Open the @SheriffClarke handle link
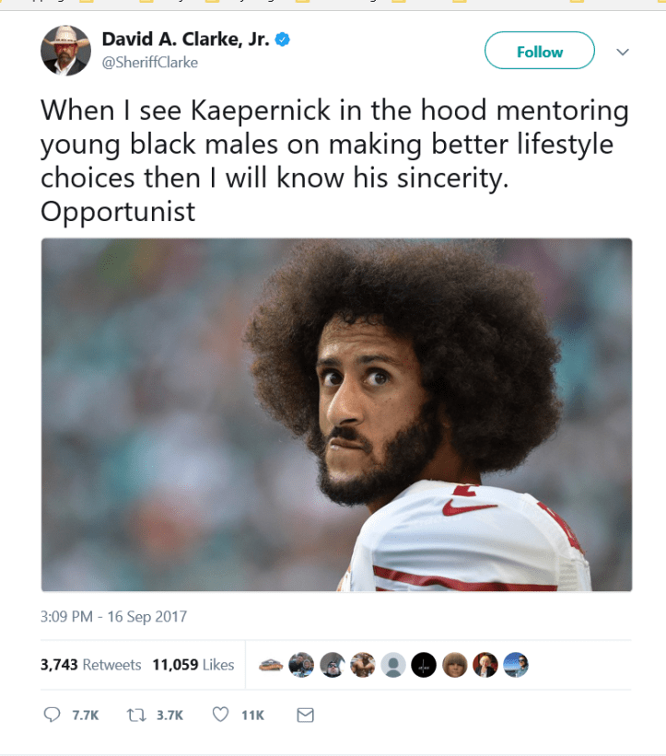 (x=150, y=63)
